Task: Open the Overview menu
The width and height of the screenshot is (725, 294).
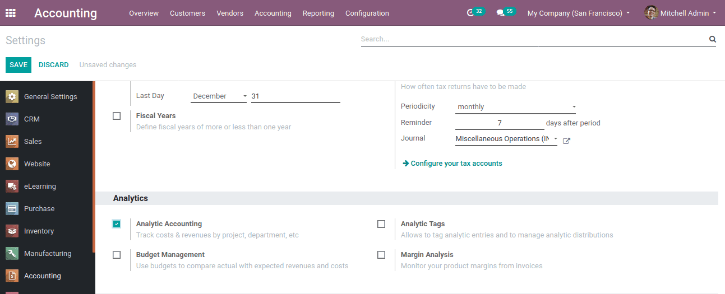Action: (144, 13)
